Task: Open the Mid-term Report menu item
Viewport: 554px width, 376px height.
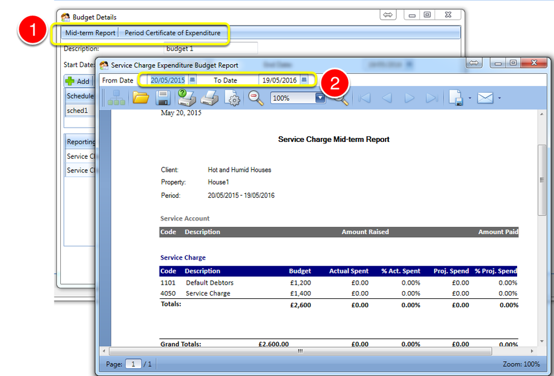Action: (x=90, y=33)
